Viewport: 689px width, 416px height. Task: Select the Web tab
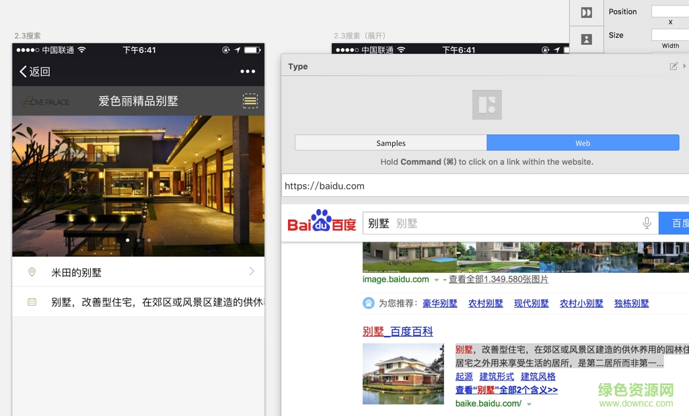tap(583, 143)
